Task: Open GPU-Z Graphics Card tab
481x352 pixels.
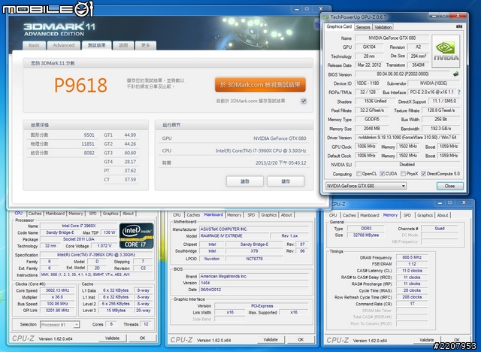Action: tap(339, 26)
